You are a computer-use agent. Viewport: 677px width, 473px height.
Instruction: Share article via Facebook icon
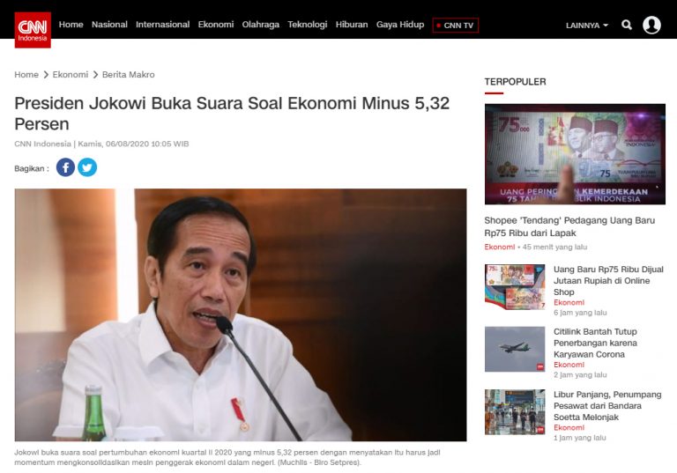65,167
